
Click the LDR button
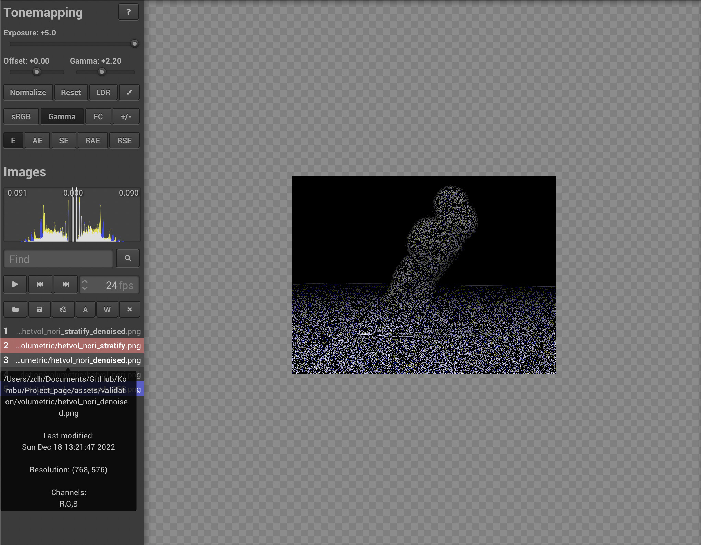(x=103, y=92)
